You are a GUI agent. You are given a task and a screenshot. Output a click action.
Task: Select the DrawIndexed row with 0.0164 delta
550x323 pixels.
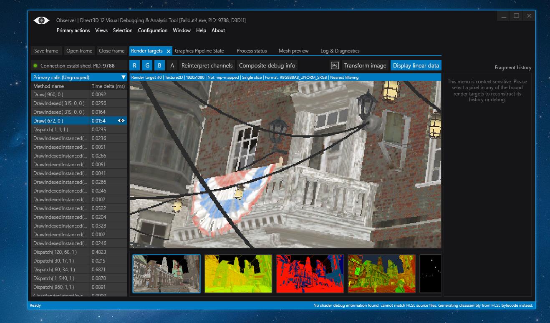point(79,112)
